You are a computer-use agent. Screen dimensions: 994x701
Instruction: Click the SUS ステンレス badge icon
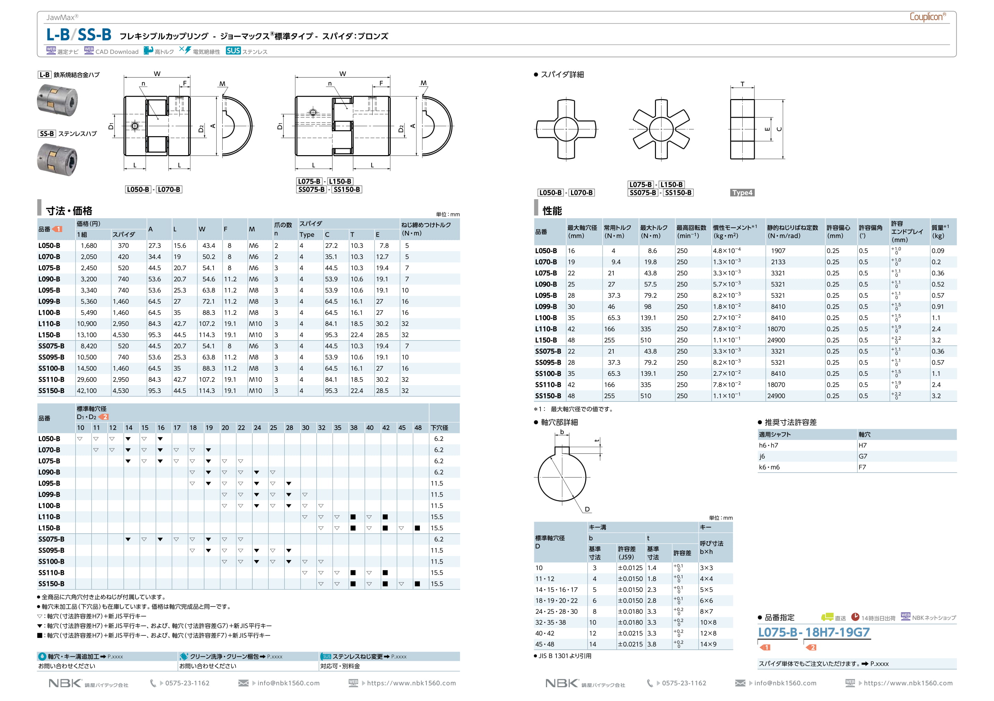233,51
